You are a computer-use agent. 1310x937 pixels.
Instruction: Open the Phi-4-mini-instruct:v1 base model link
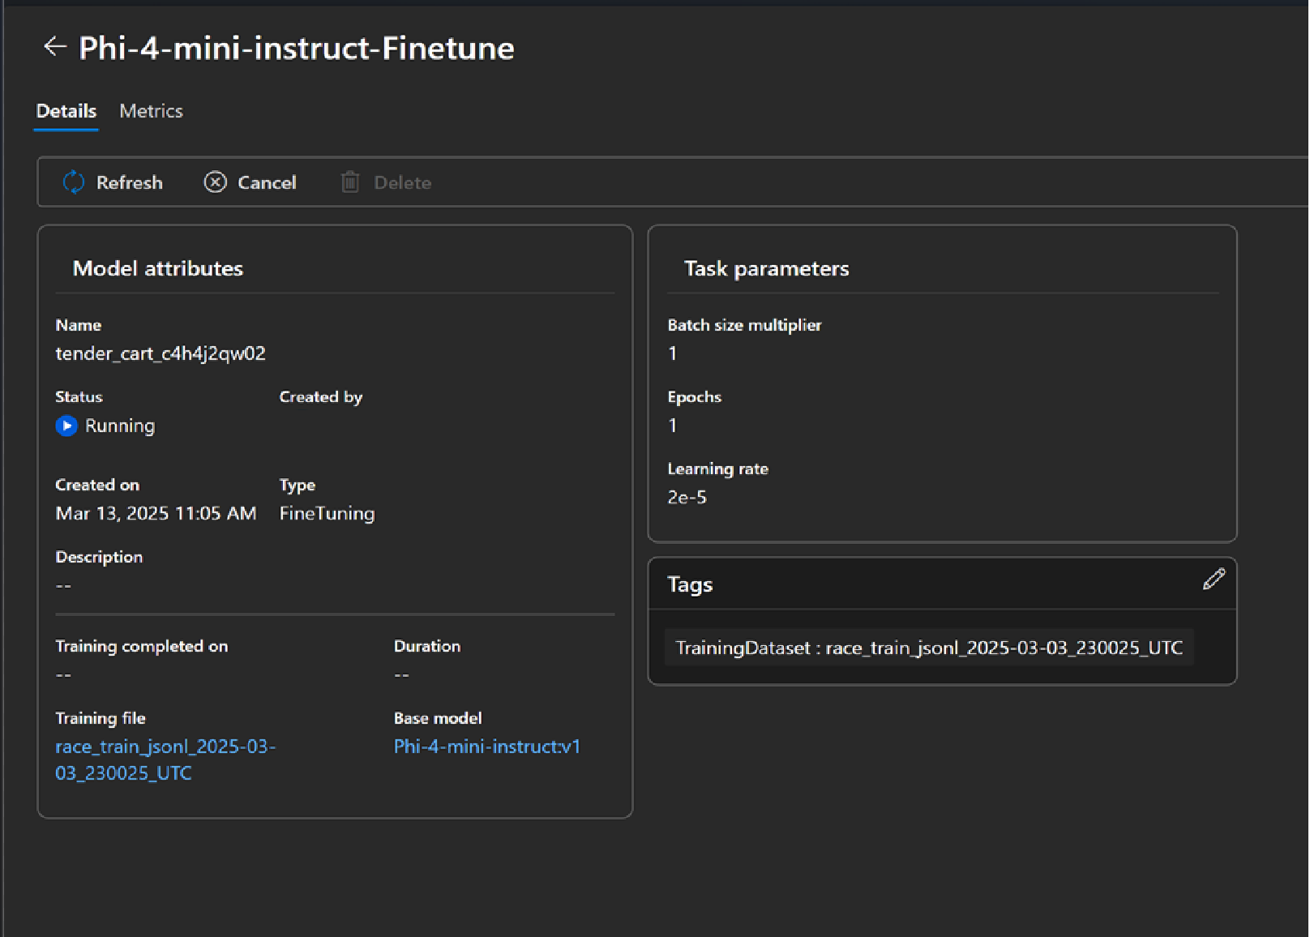487,747
